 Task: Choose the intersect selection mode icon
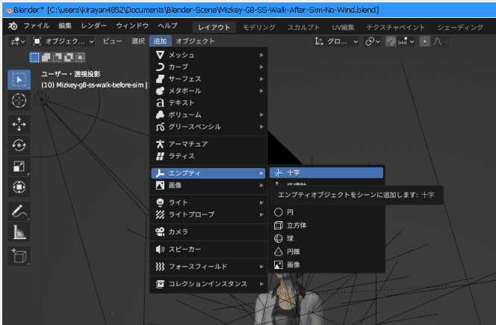(80, 58)
